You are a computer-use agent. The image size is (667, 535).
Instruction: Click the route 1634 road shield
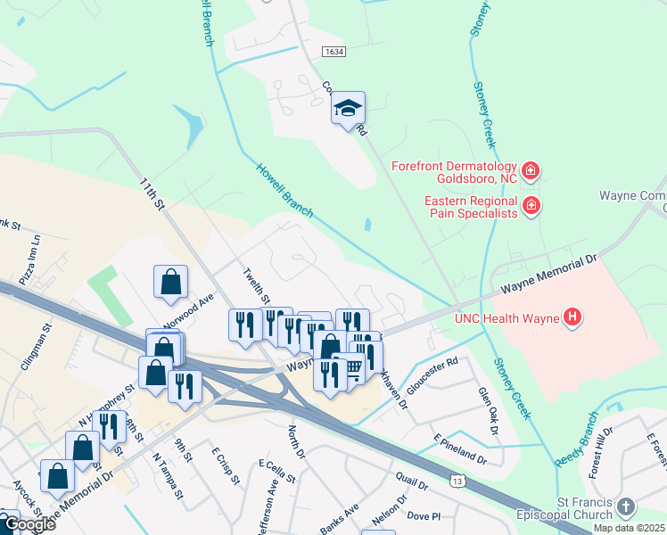(333, 52)
